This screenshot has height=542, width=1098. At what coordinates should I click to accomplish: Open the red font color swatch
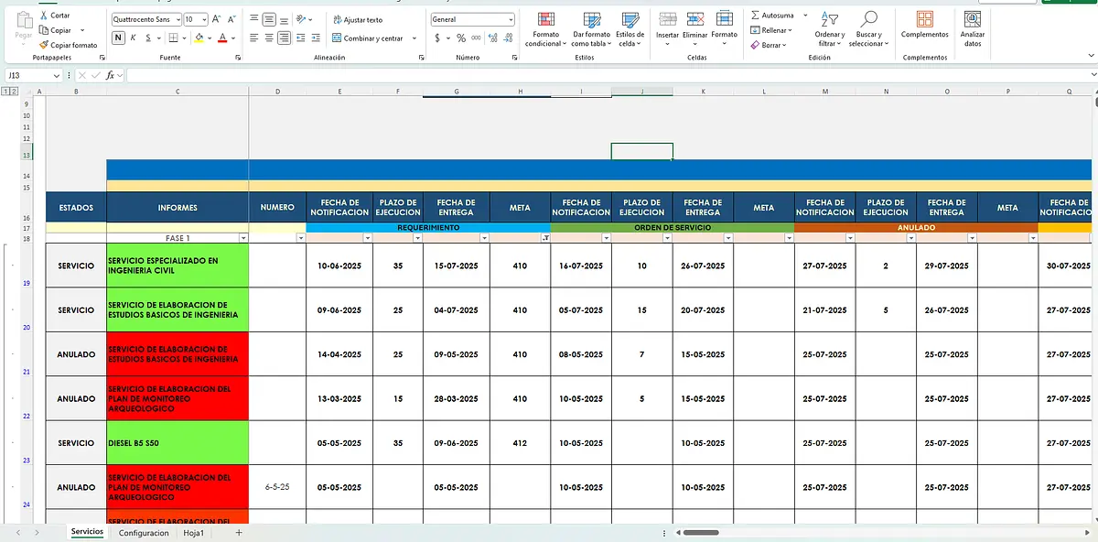[222, 38]
